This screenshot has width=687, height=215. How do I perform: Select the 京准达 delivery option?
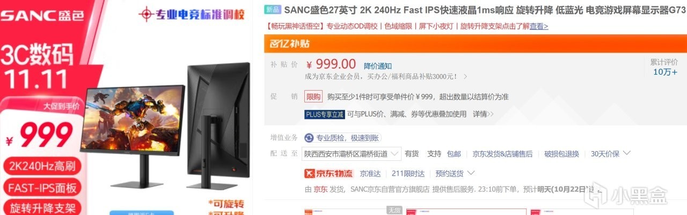point(370,173)
